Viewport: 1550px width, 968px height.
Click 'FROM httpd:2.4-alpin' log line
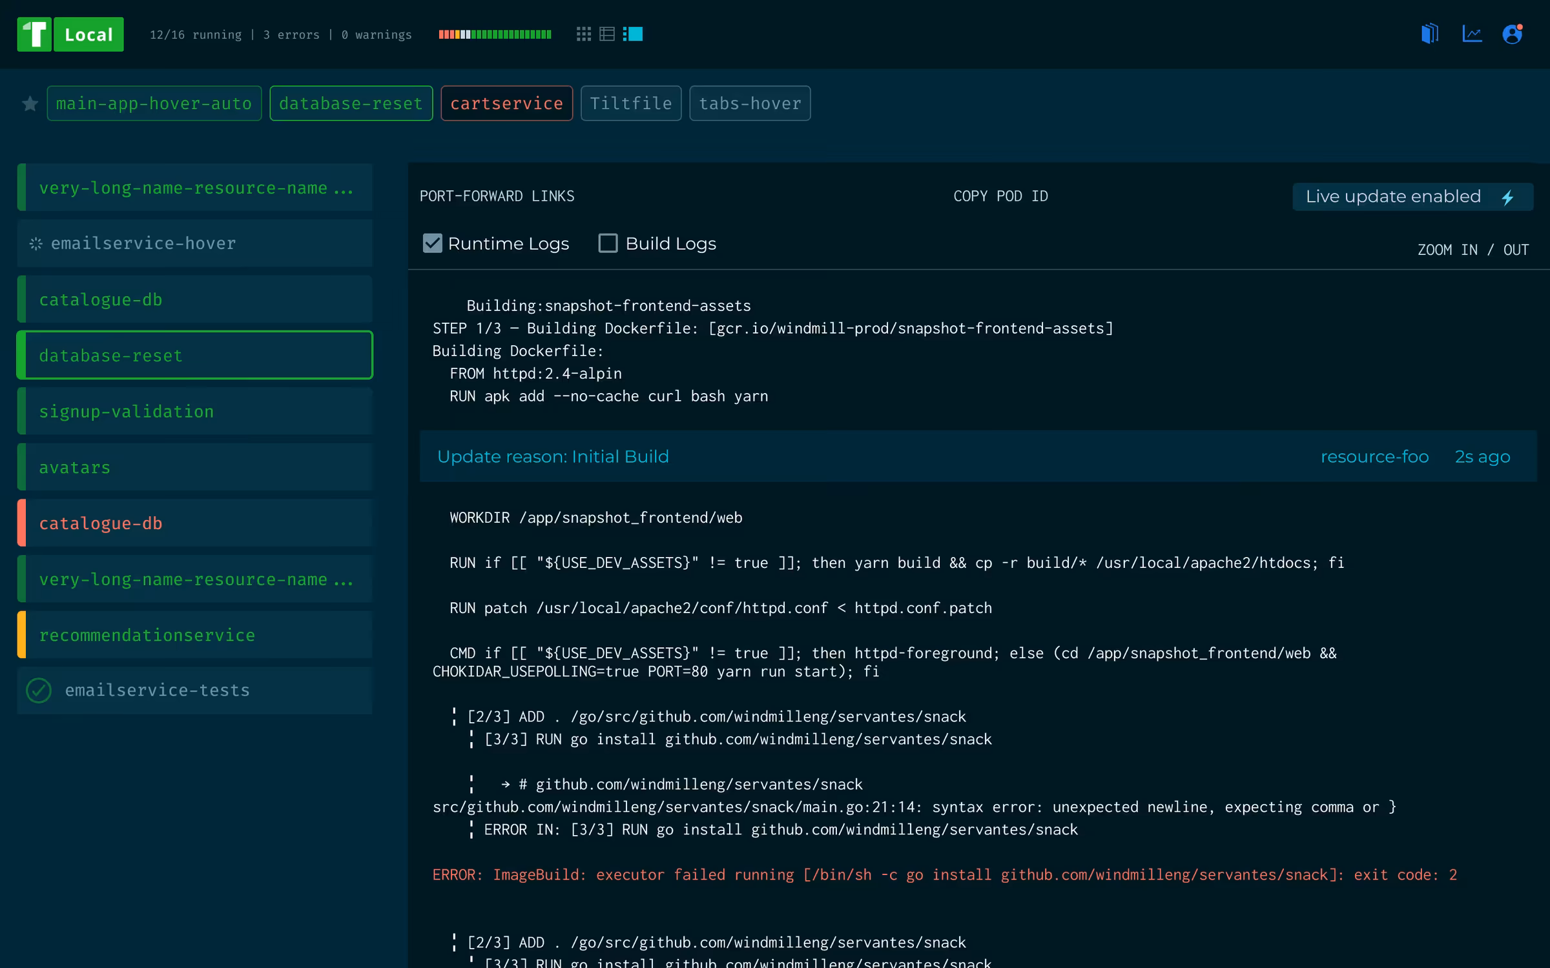coord(535,374)
